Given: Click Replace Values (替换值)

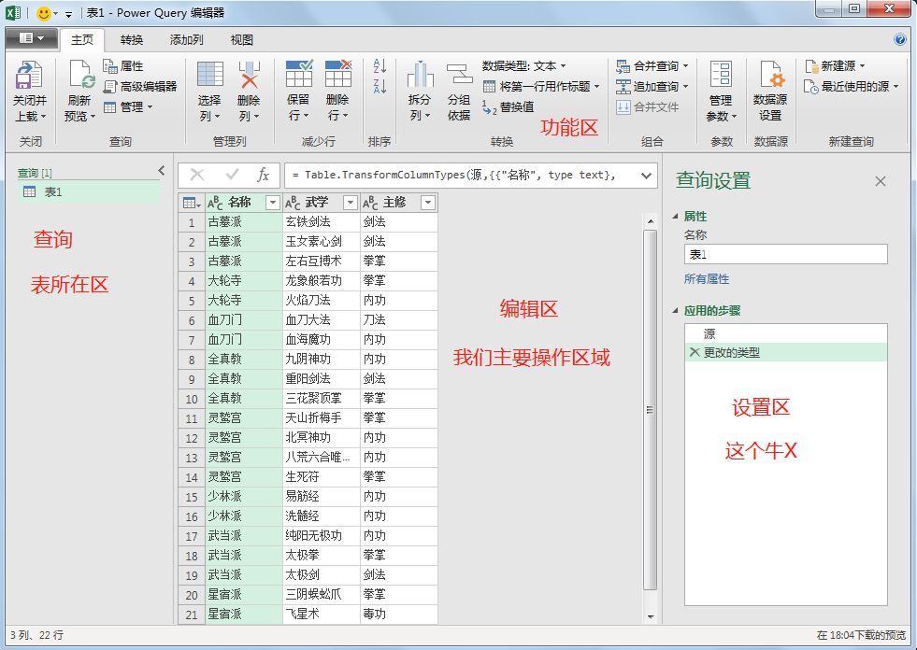Looking at the screenshot, I should 509,107.
